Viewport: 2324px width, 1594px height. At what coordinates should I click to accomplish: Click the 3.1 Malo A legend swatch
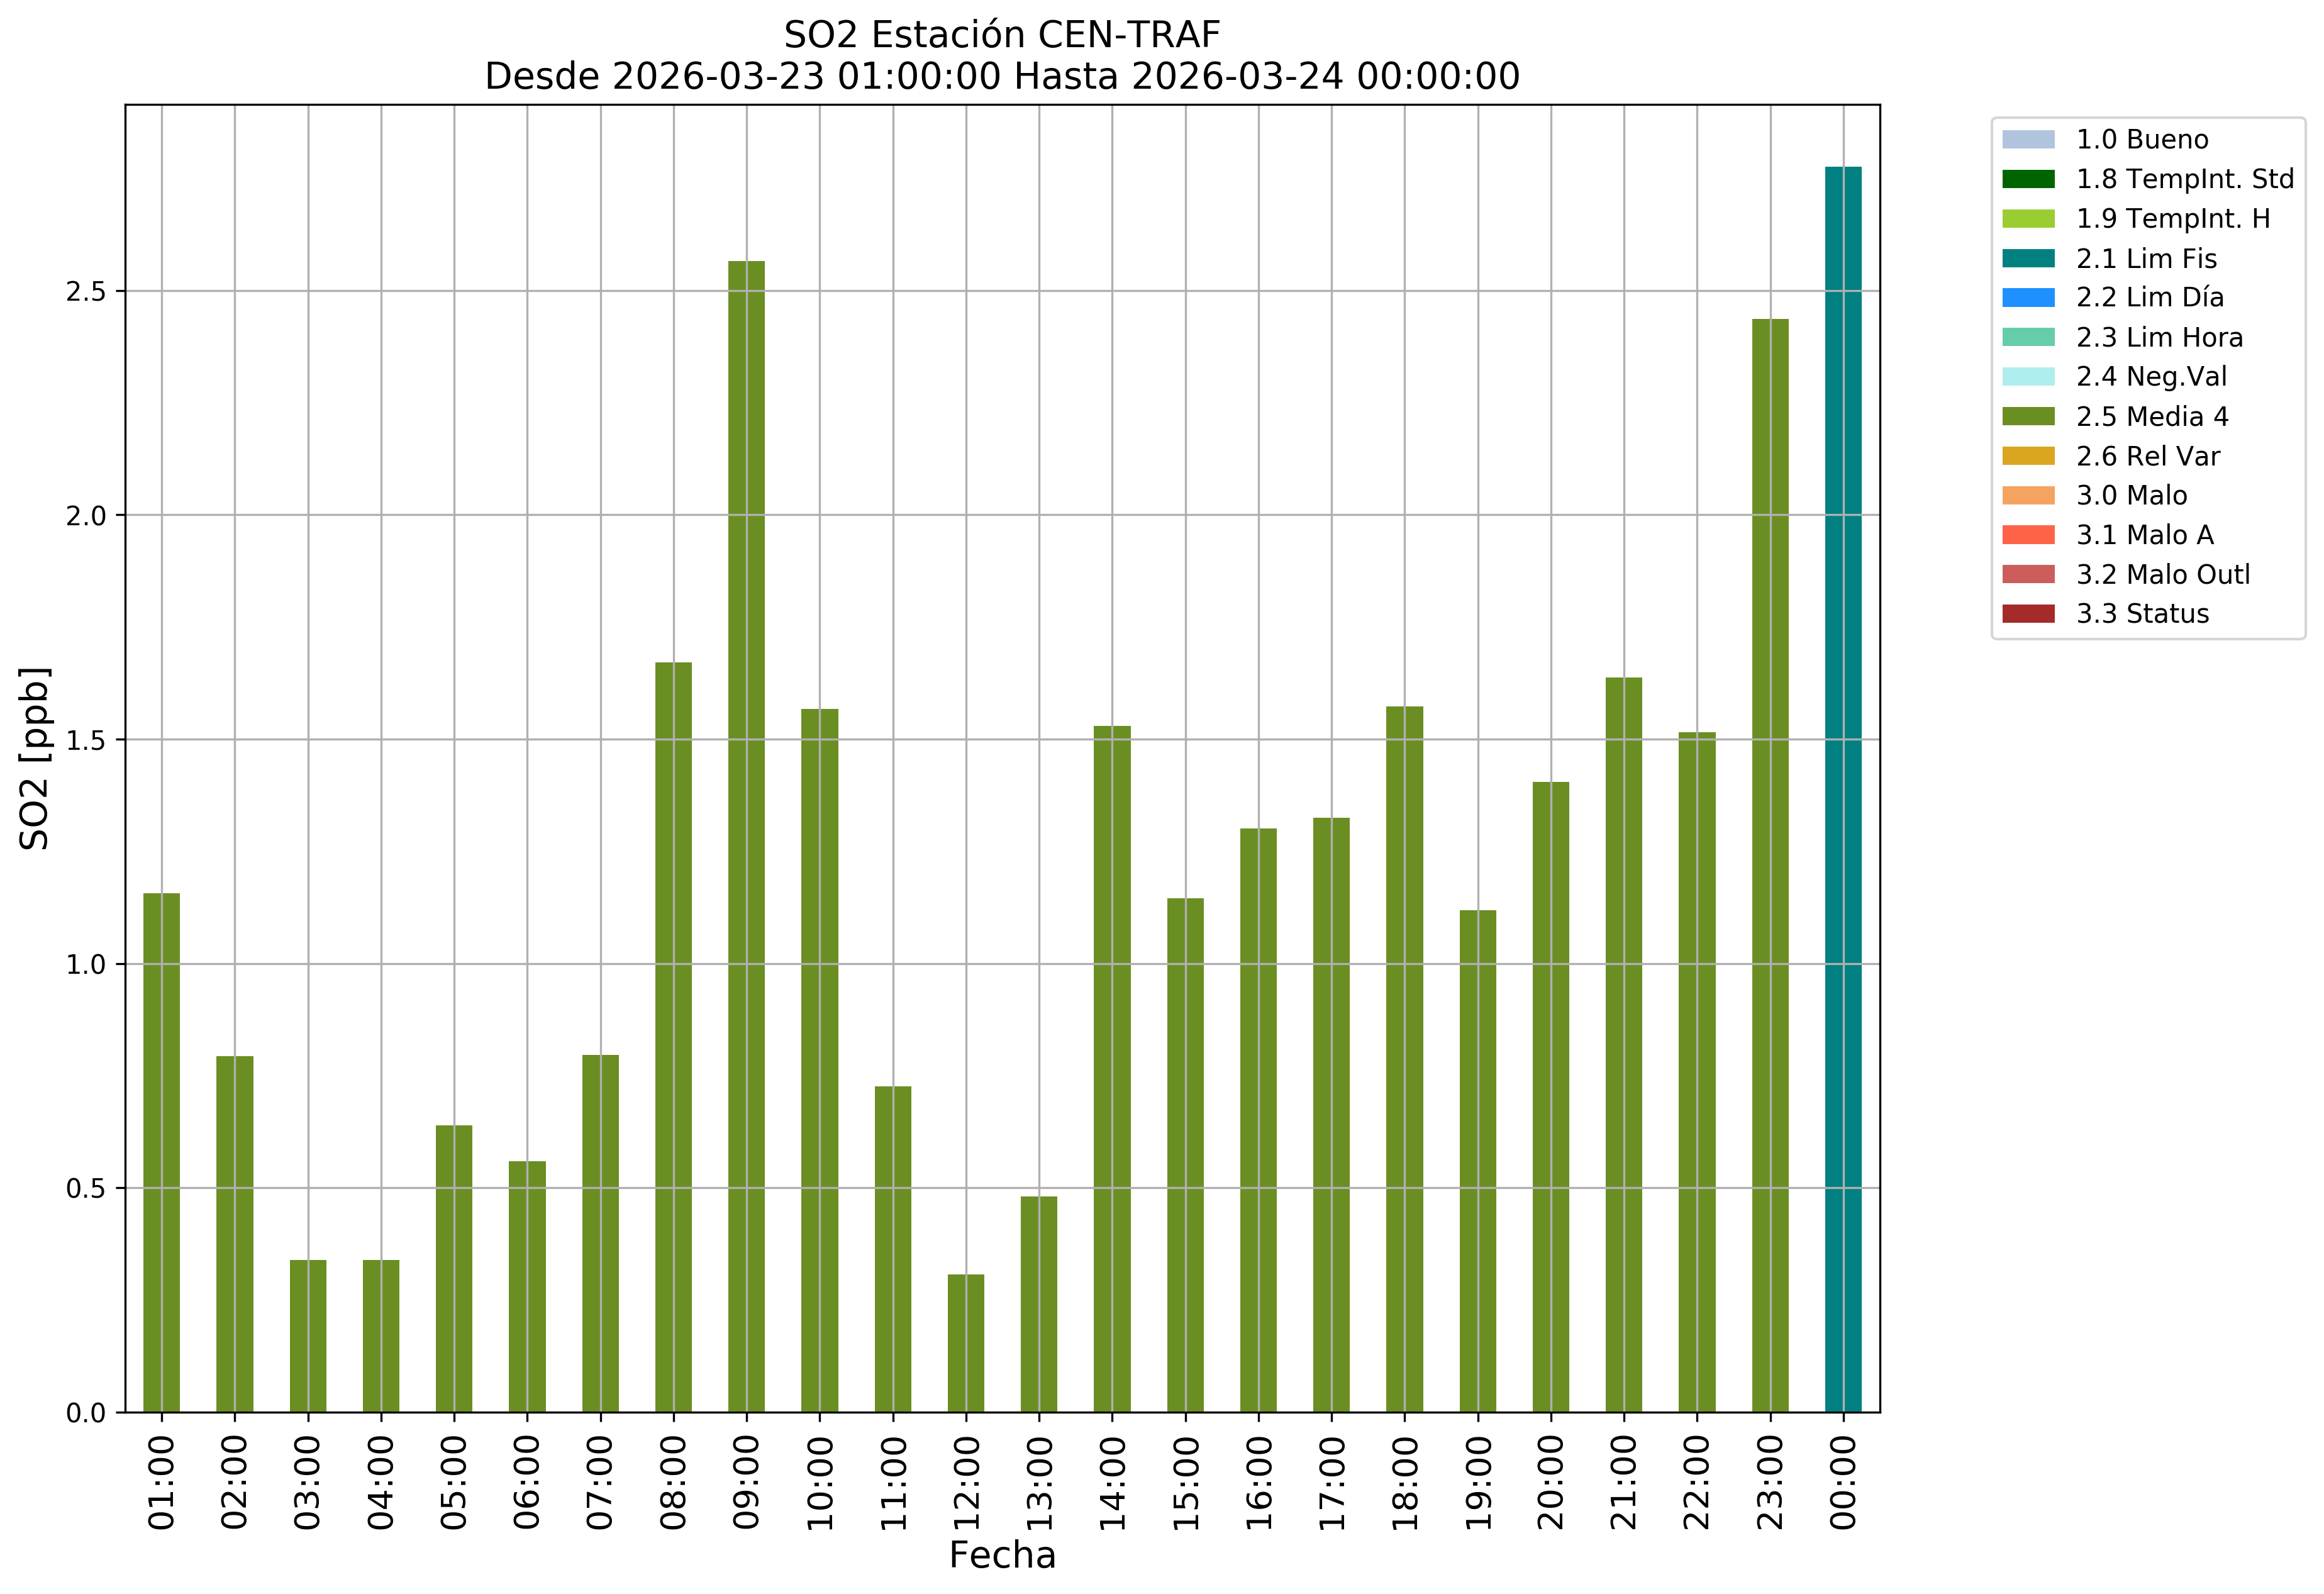[x=2028, y=535]
